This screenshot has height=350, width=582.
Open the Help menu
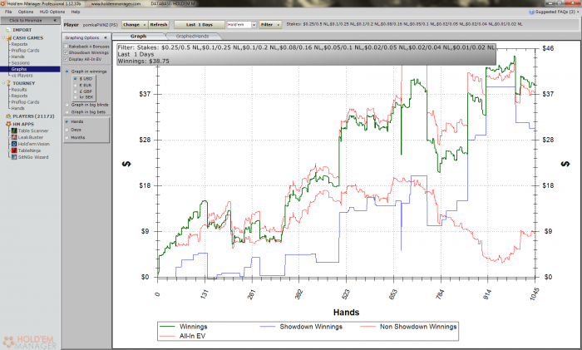click(x=76, y=12)
